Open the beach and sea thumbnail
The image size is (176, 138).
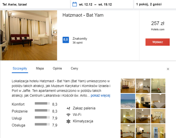pos(128,101)
